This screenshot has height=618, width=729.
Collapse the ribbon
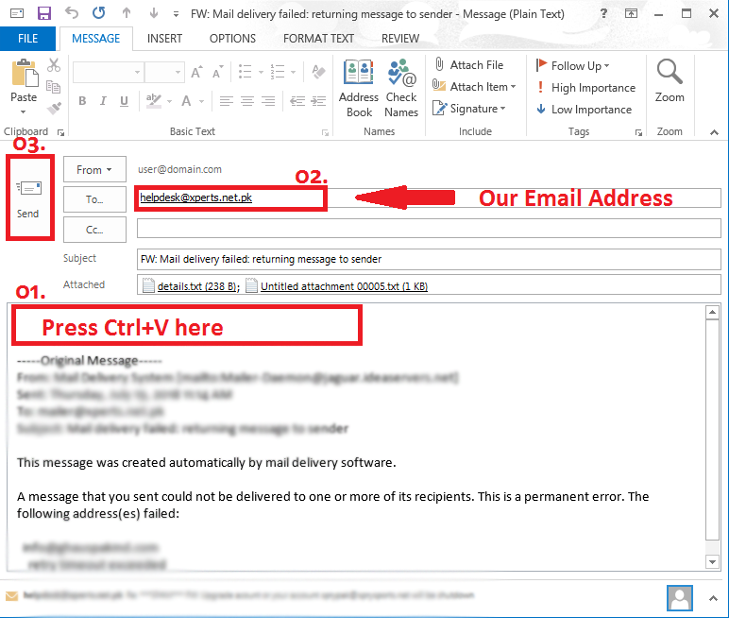tap(714, 132)
